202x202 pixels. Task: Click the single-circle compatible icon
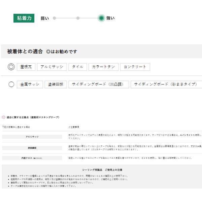pyautogui.click(x=11, y=85)
